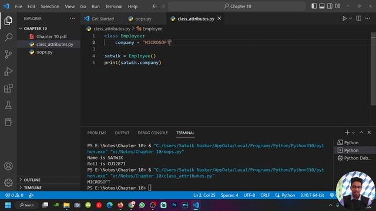This screenshot has width=376, height=211.
Task: Open the Source Control view
Action: [x=8, y=55]
